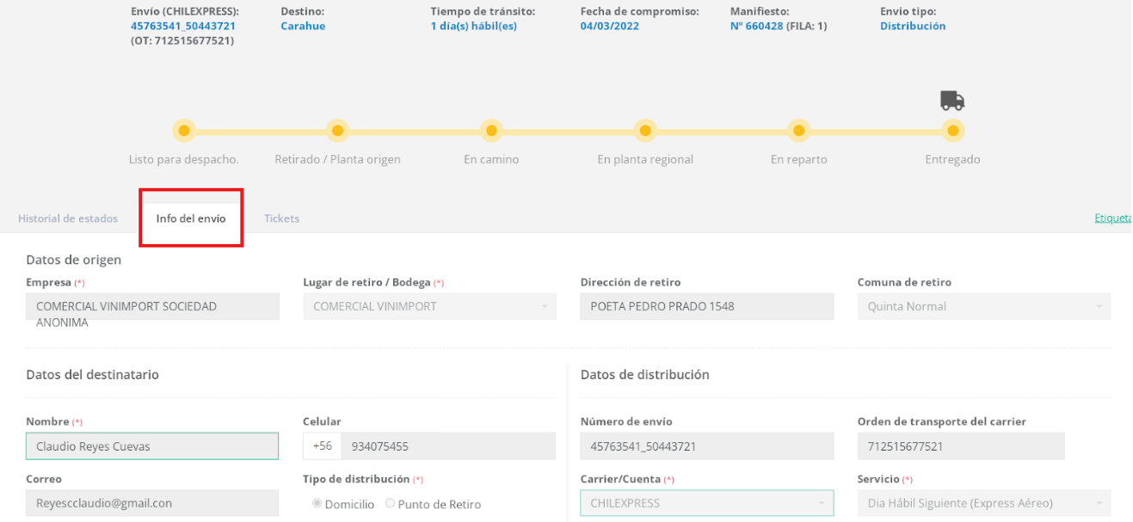Click the Datos de distribución heading
Image resolution: width=1133 pixels, height=522 pixels.
pos(645,375)
